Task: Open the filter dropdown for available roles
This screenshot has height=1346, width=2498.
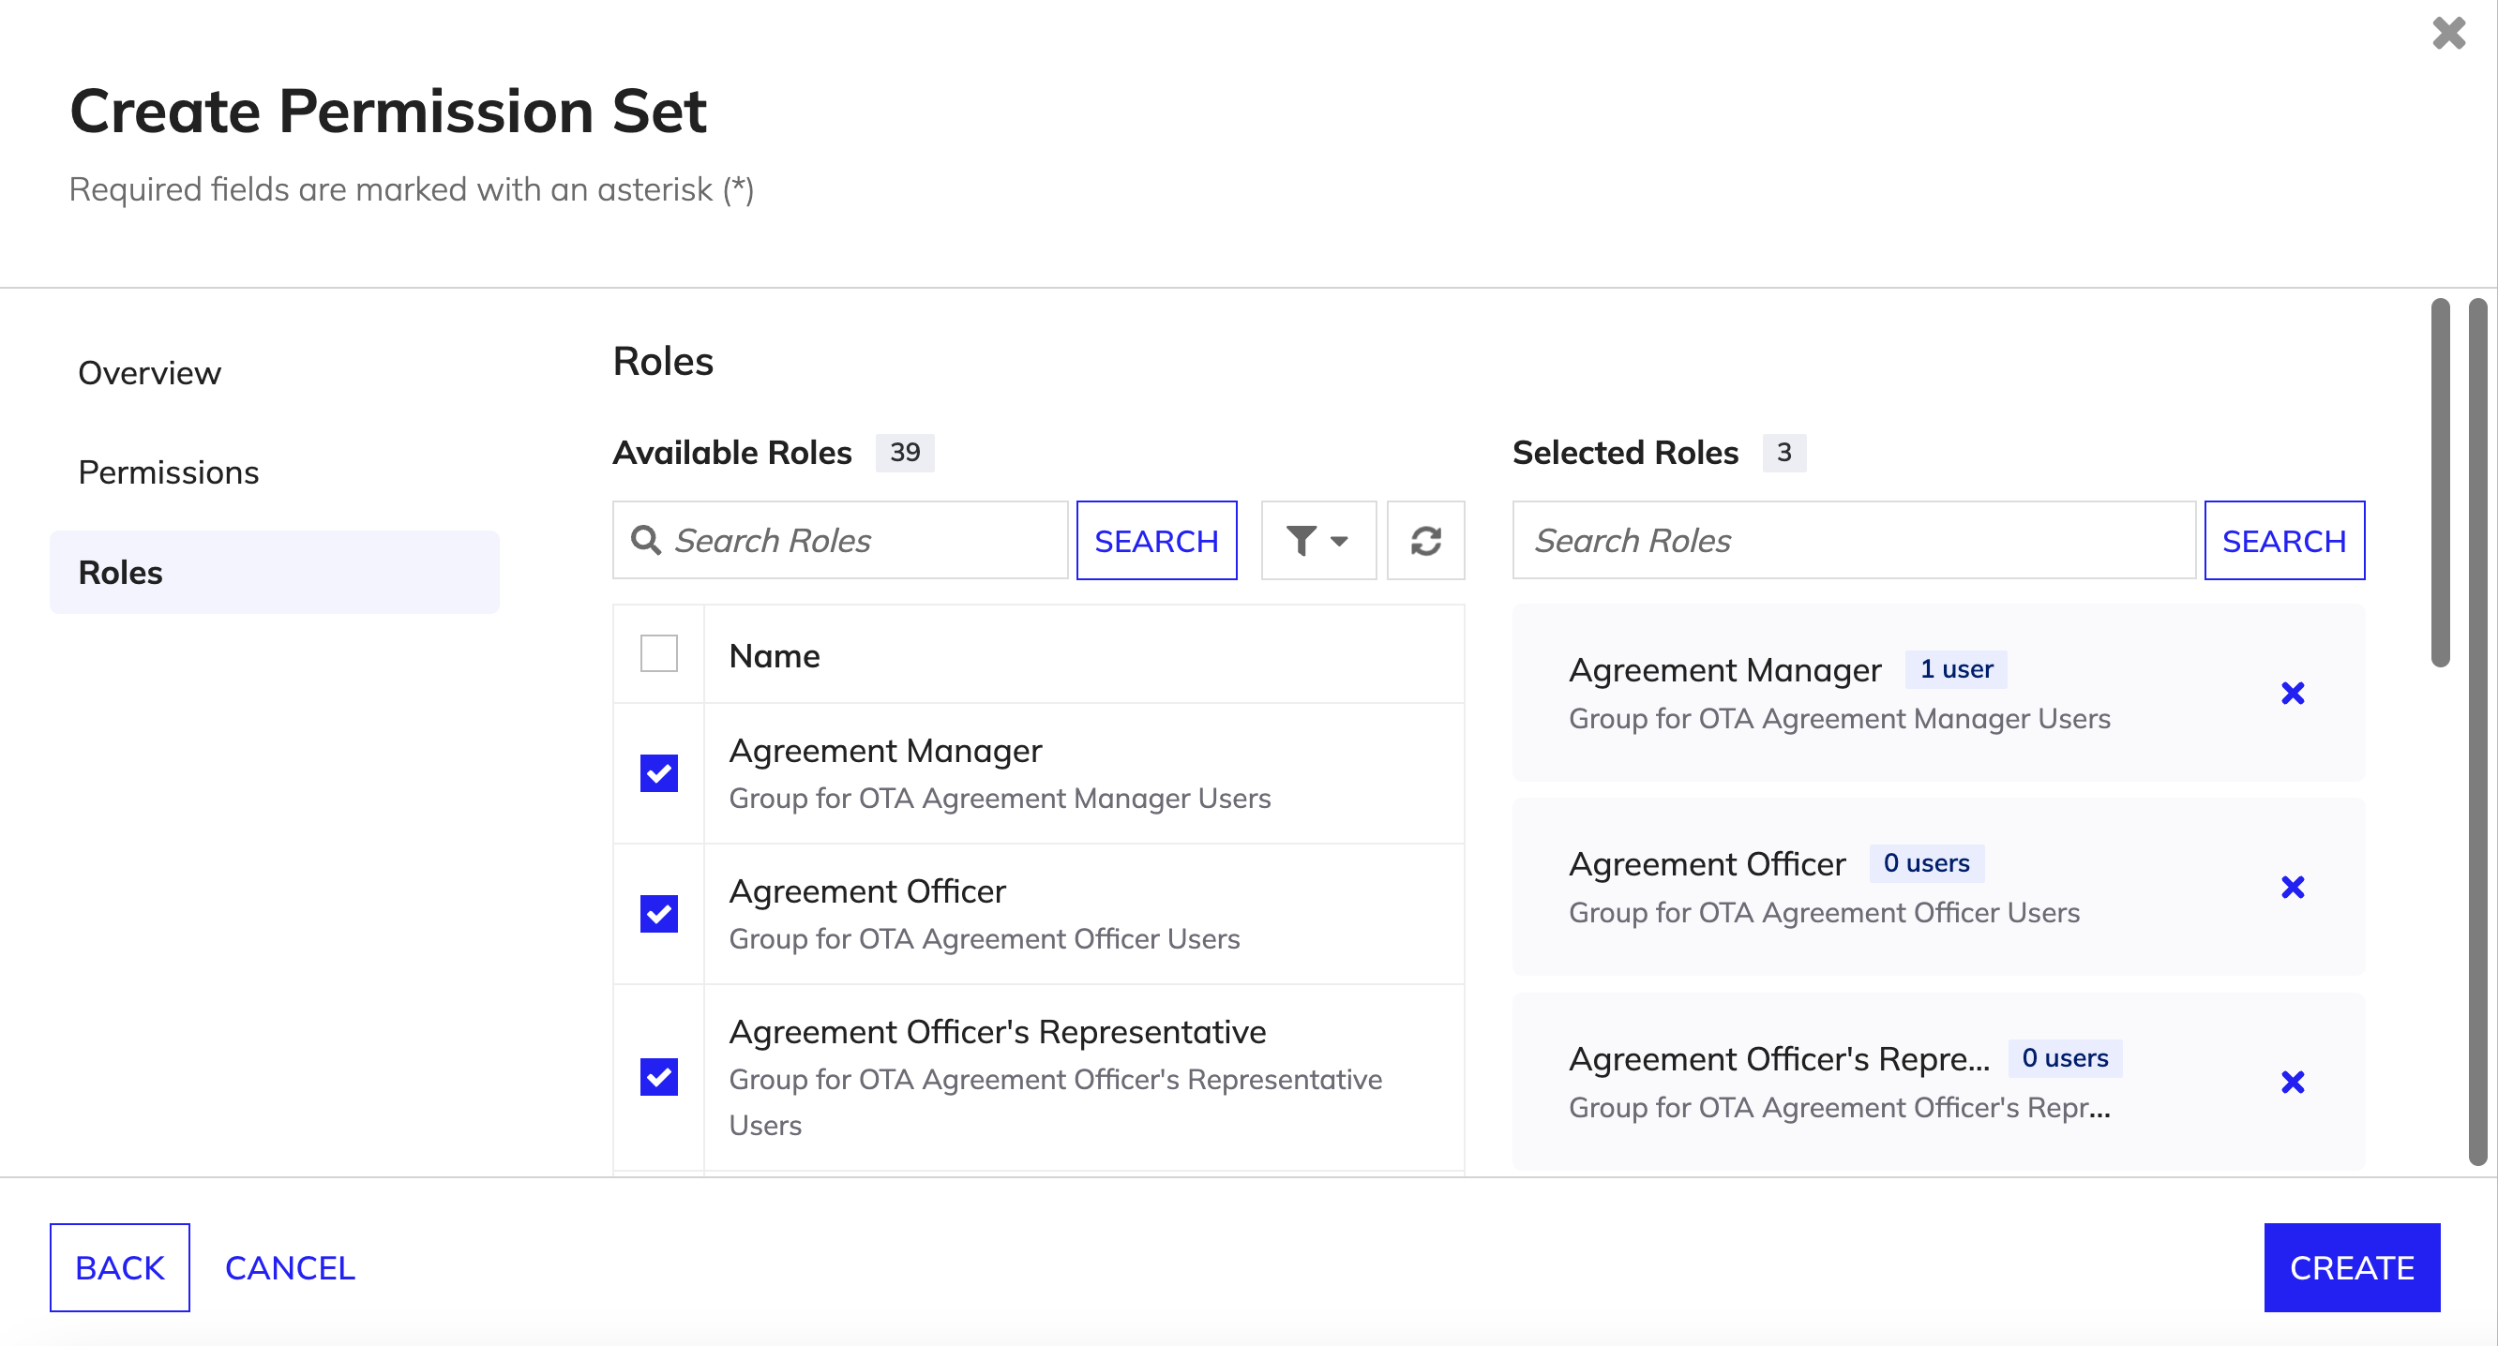Action: pyautogui.click(x=1317, y=540)
